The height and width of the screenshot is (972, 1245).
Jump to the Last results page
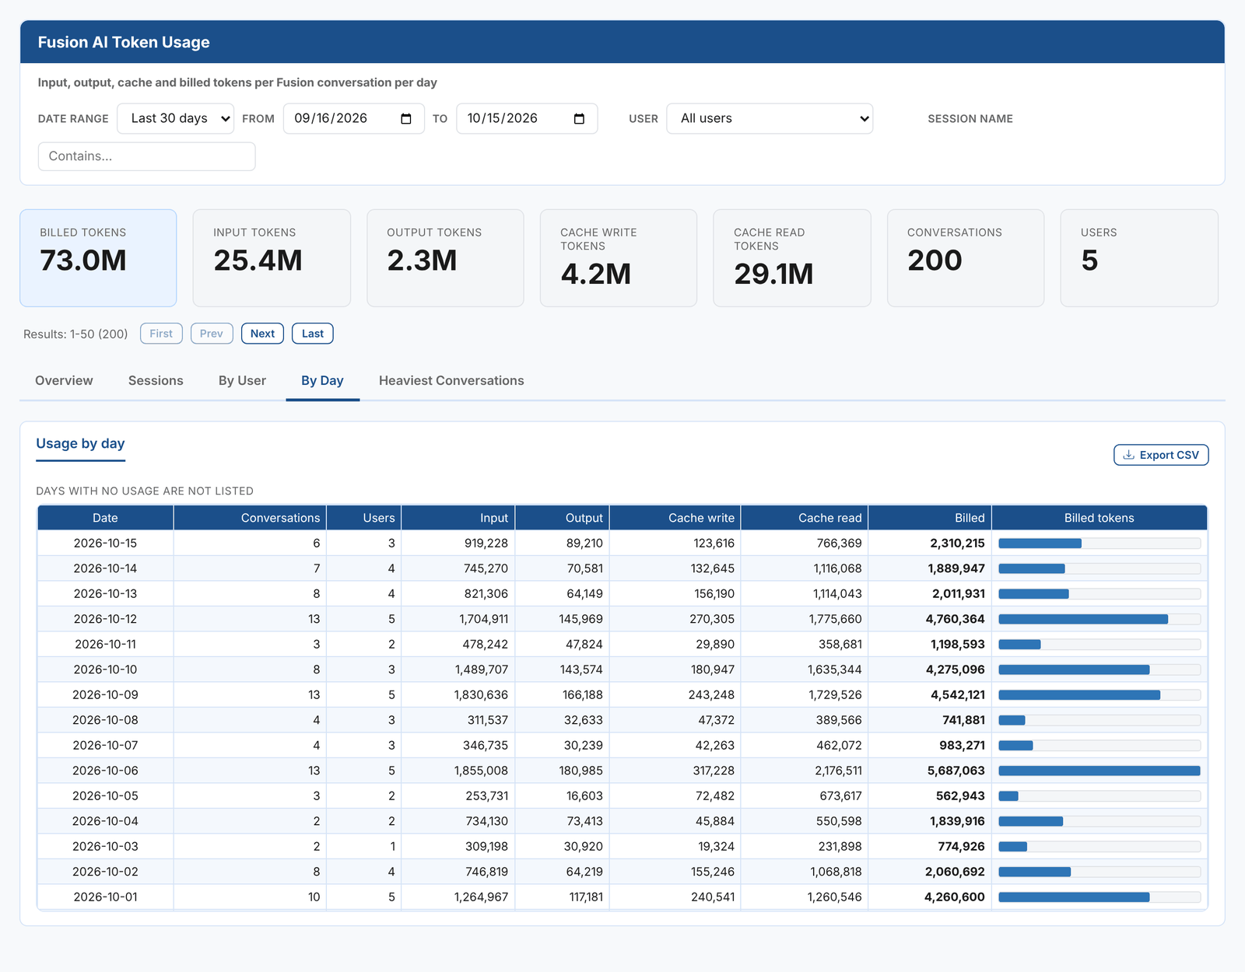tap(313, 334)
